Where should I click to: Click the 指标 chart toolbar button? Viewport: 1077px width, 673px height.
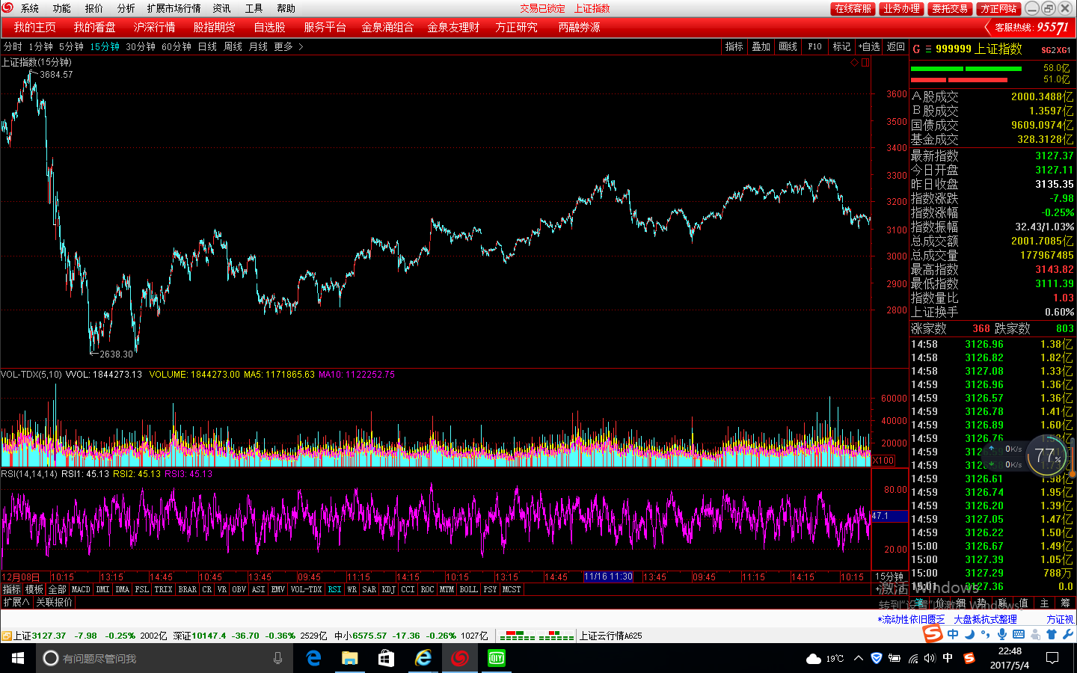point(734,46)
